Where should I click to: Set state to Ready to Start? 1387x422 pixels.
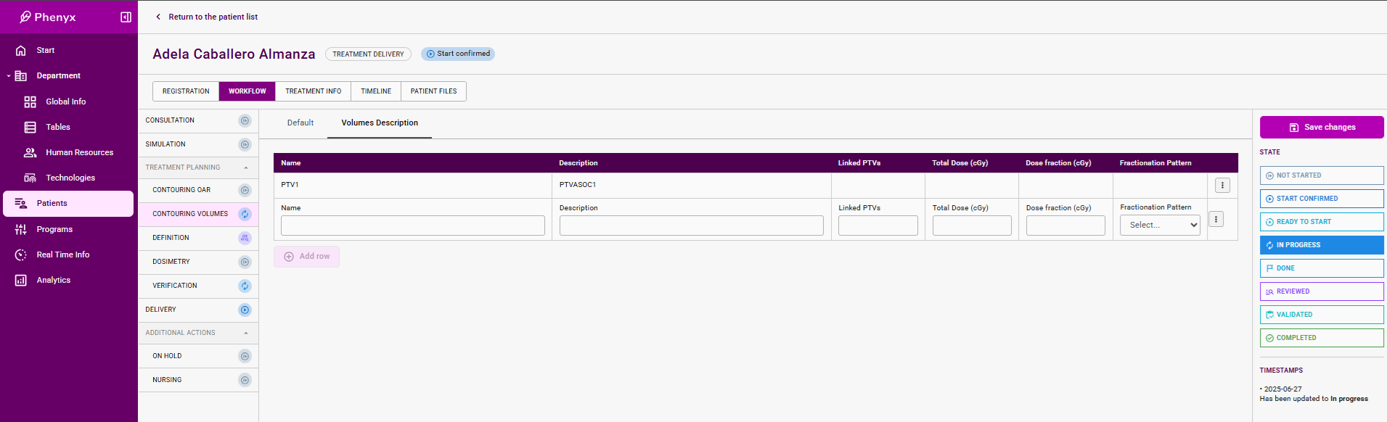(1321, 222)
